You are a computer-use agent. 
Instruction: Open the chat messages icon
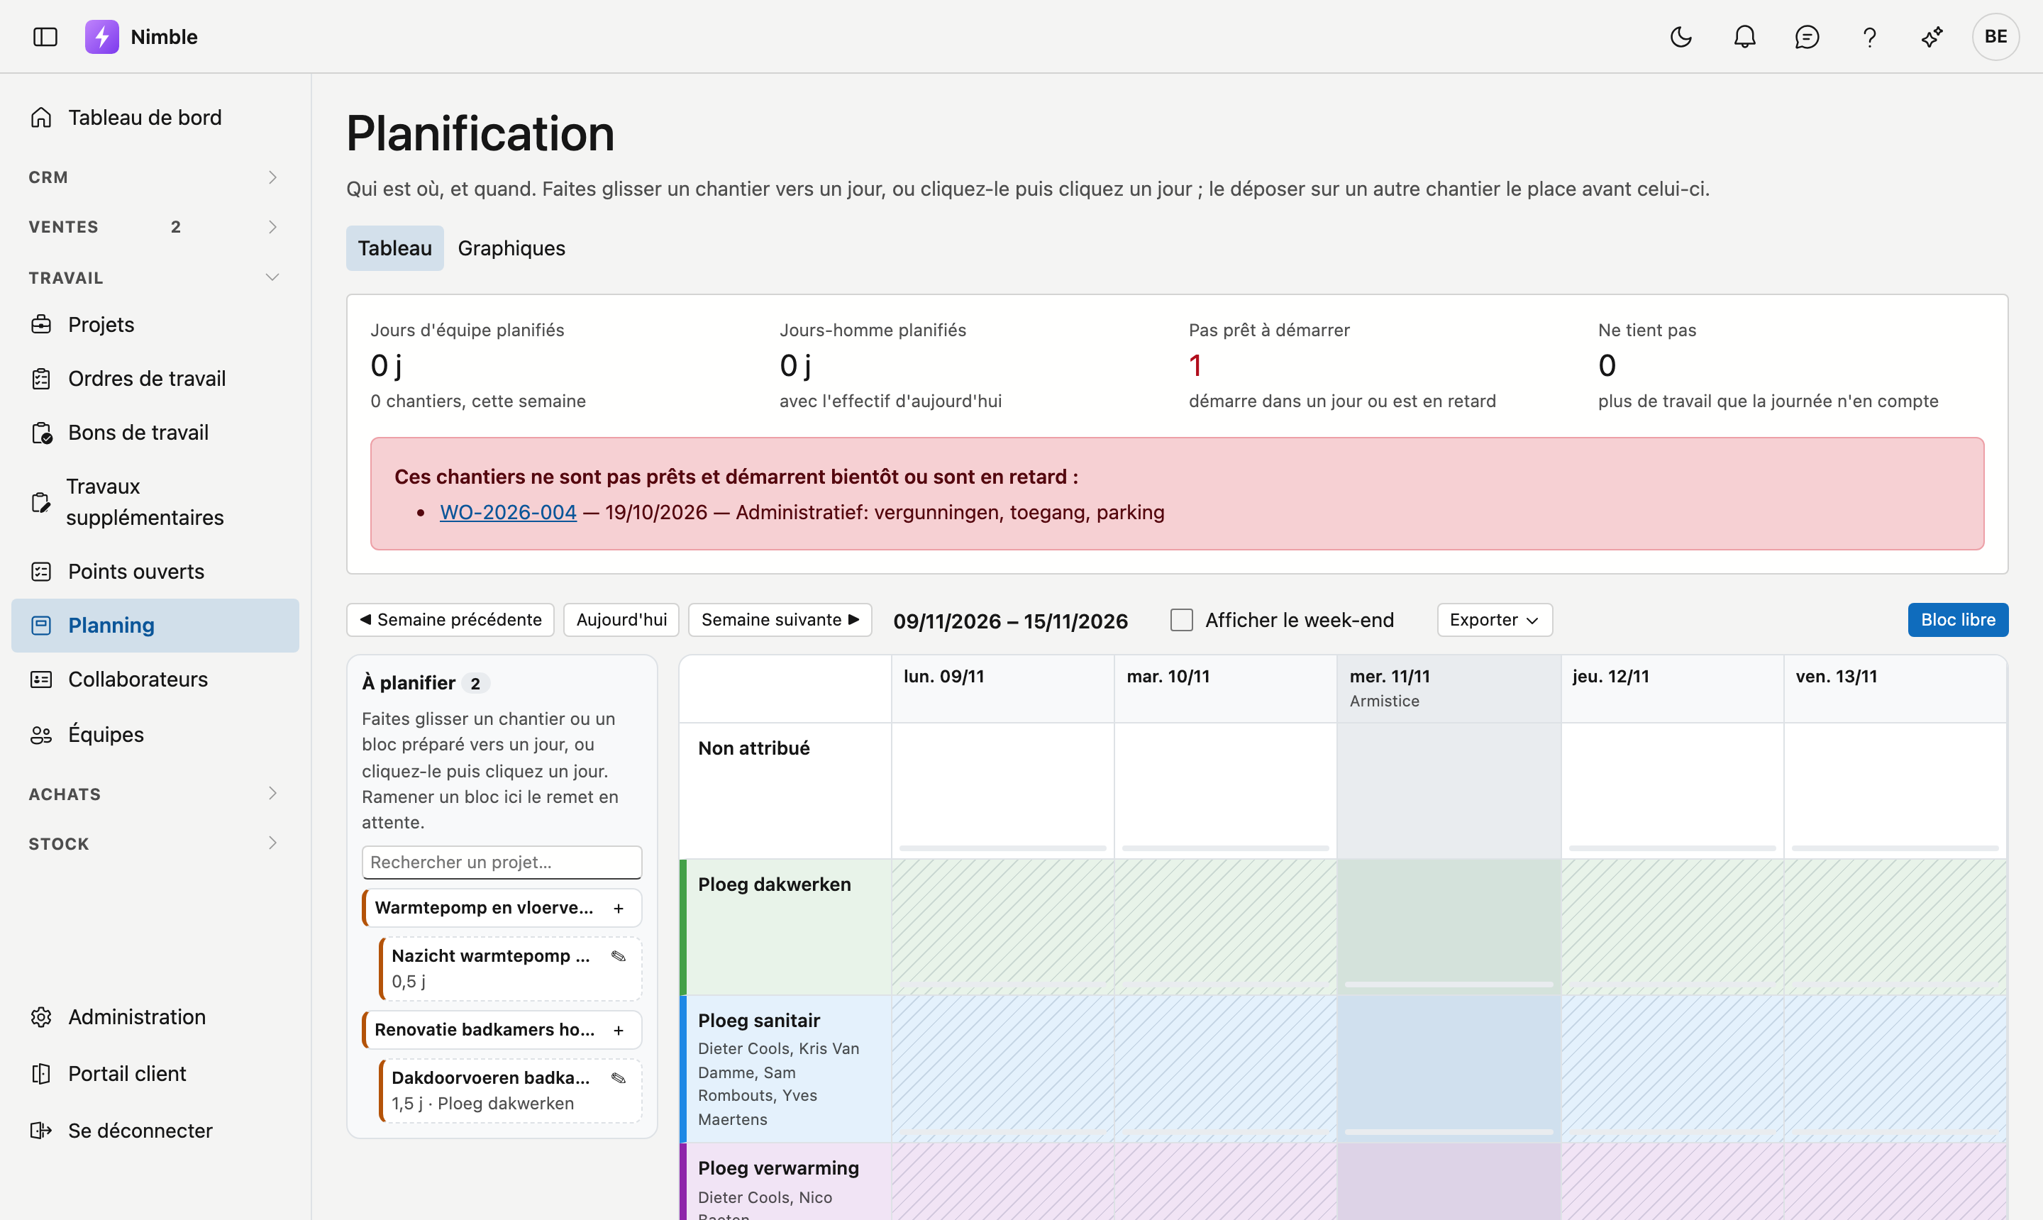click(1806, 37)
